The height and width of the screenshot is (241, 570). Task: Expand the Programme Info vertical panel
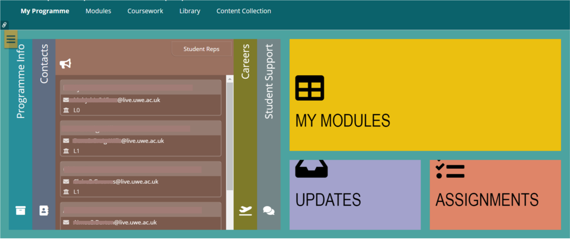[x=20, y=83]
